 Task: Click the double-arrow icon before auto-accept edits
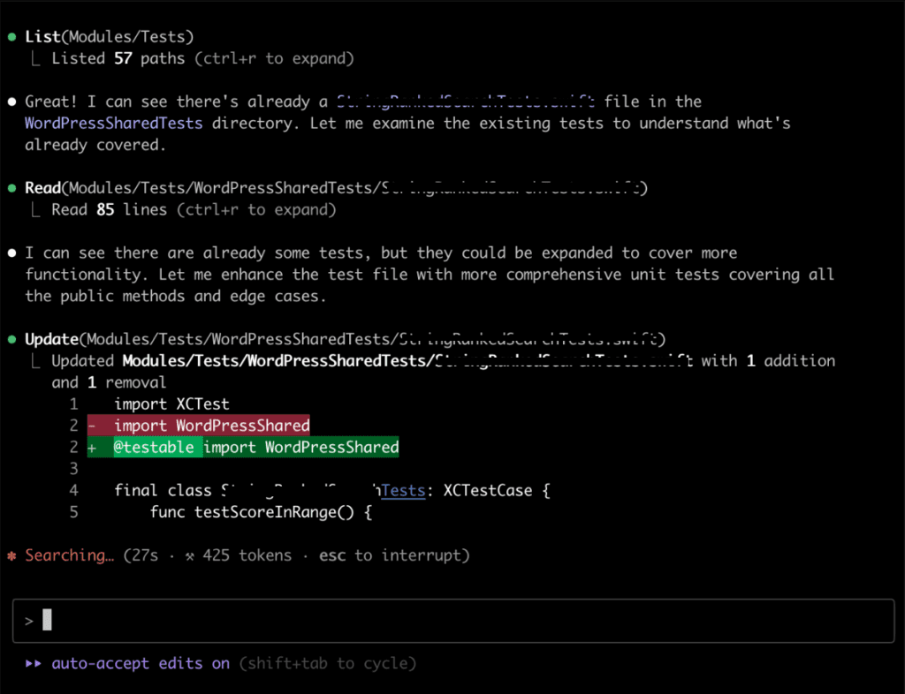click(x=34, y=663)
